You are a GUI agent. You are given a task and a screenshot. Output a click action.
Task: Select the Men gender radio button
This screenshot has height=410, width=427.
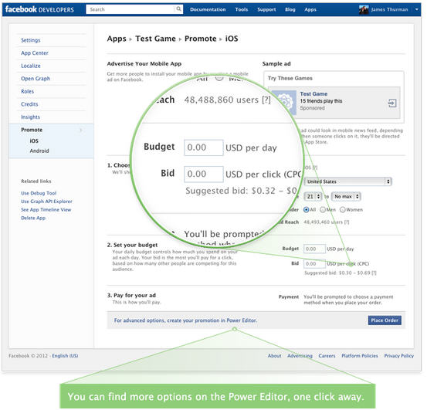pyautogui.click(x=323, y=209)
